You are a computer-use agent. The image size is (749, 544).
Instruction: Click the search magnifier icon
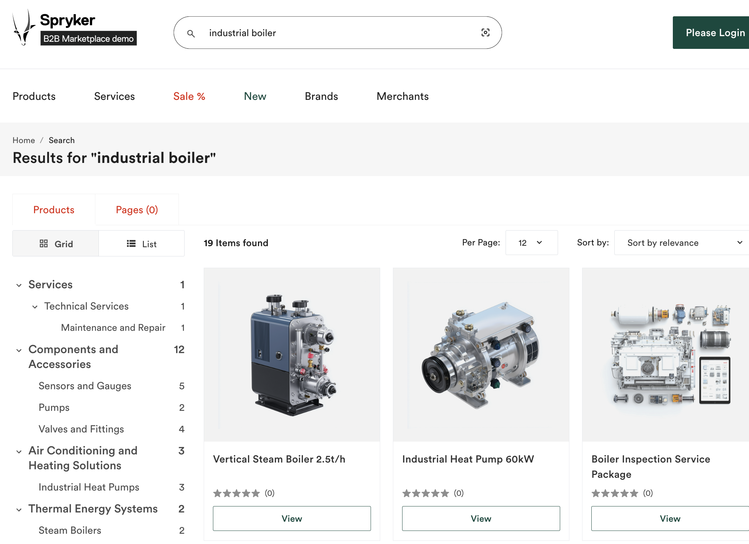coord(191,33)
